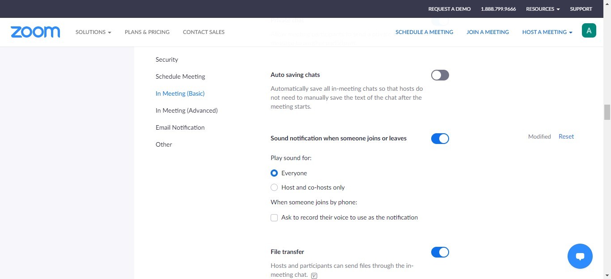Expand the Solutions dropdown

(93, 32)
